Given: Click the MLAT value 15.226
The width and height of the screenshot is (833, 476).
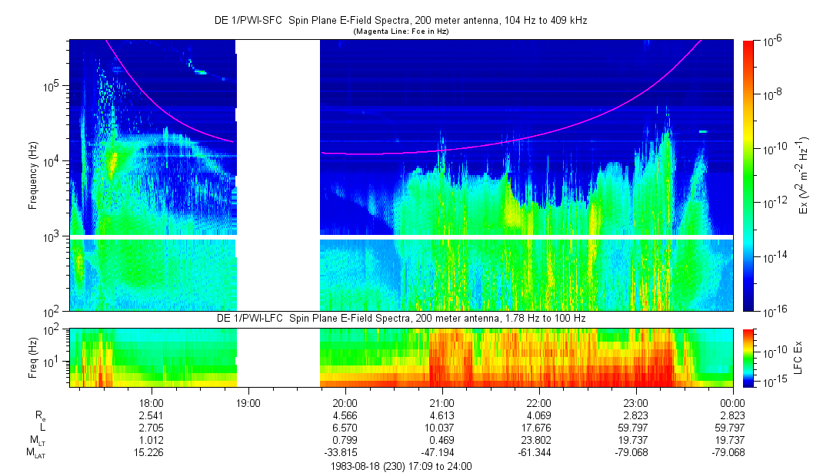Looking at the screenshot, I should pyautogui.click(x=151, y=452).
